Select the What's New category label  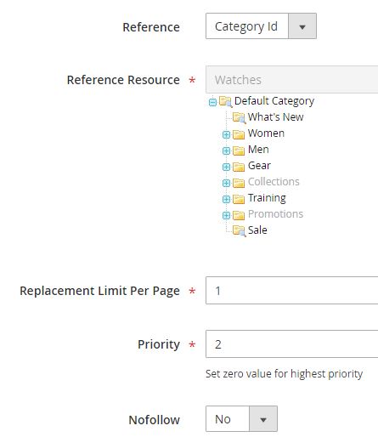pos(275,116)
